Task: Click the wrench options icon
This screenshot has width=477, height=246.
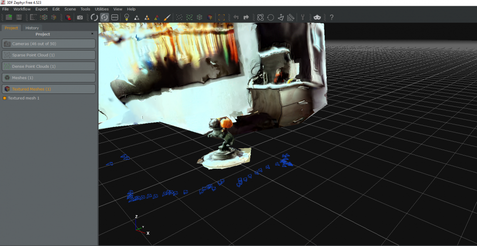Action: click(303, 17)
